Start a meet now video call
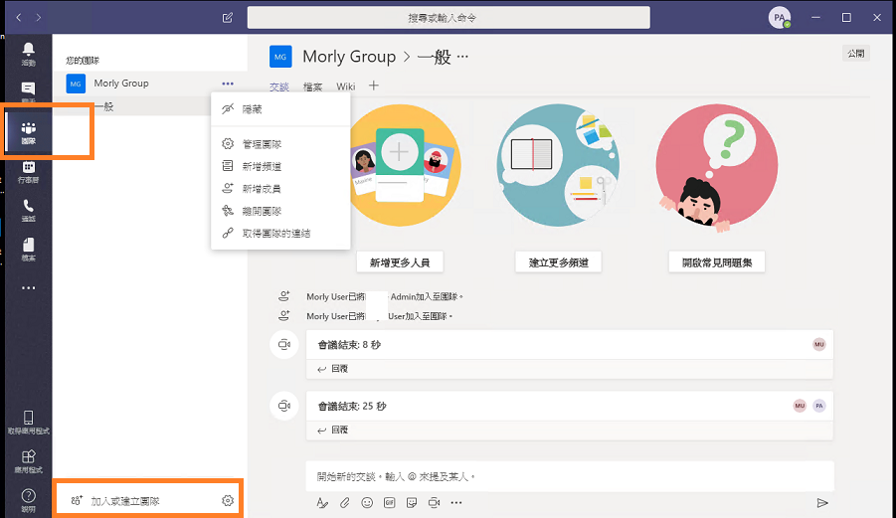This screenshot has width=896, height=518. tap(435, 502)
